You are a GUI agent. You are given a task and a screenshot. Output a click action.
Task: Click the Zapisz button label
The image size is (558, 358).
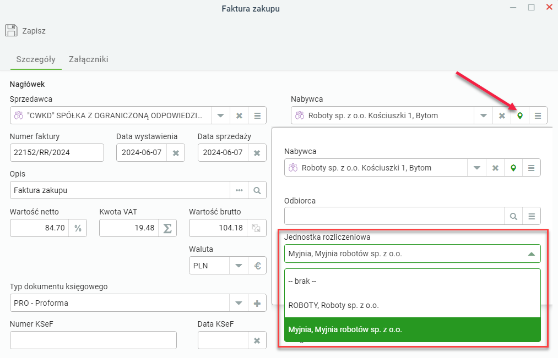34,31
